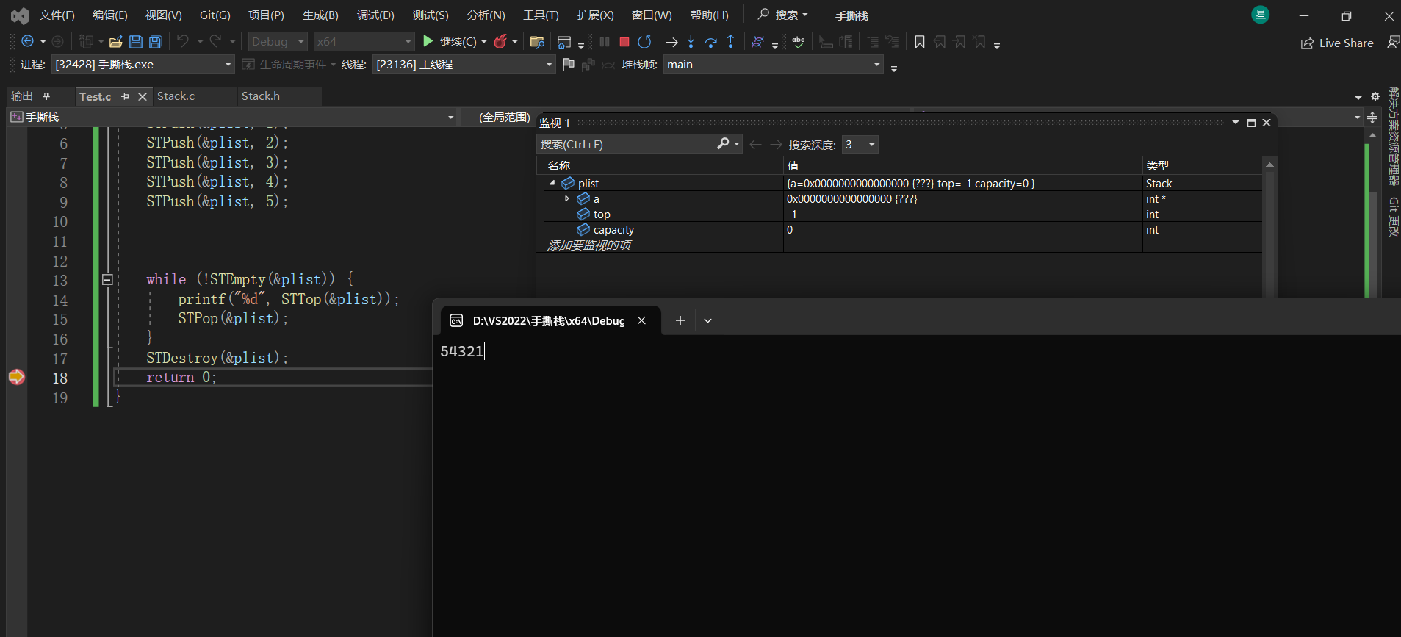The height and width of the screenshot is (637, 1401).
Task: Click the Hot Reload flame icon
Action: coord(500,41)
